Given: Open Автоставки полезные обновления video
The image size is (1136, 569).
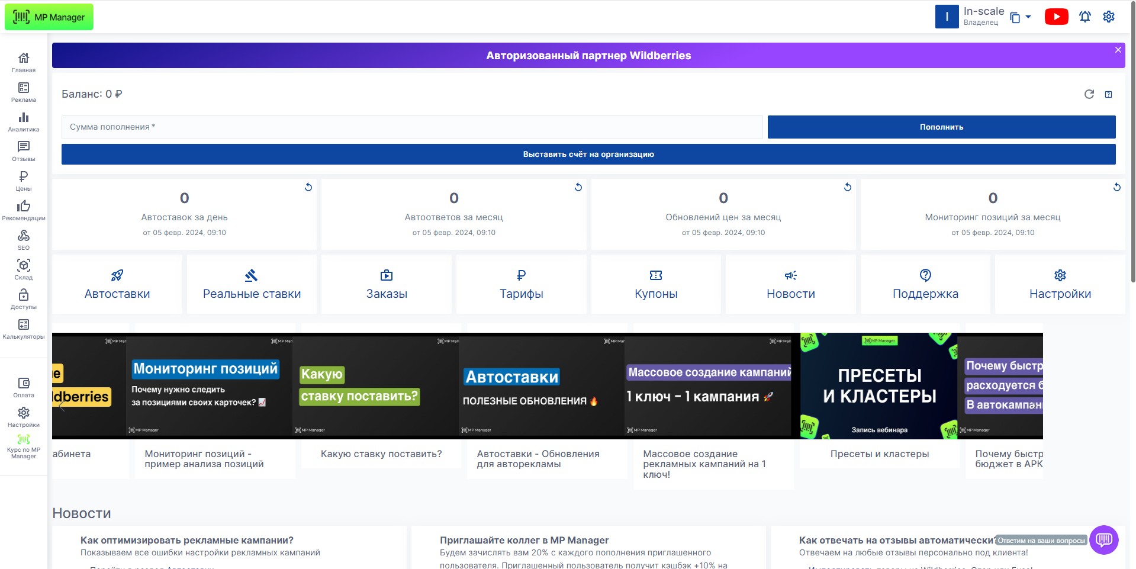Looking at the screenshot, I should click(x=542, y=386).
